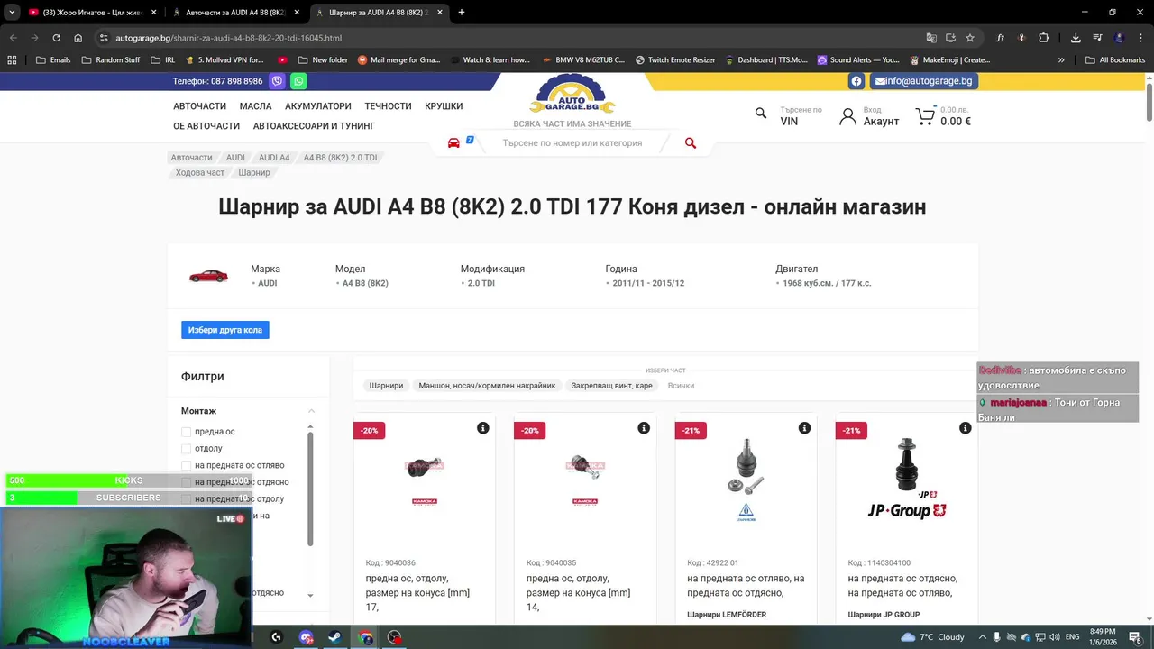
Task: Click 'Търсене по VIN' link
Action: [x=801, y=116]
